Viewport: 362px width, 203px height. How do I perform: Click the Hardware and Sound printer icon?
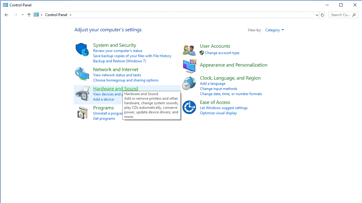(x=82, y=94)
